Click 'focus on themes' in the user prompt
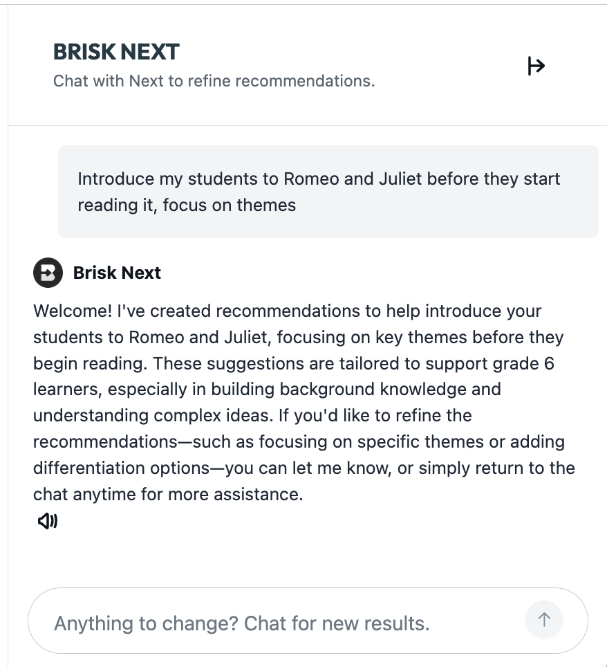The width and height of the screenshot is (607, 667). (x=229, y=205)
